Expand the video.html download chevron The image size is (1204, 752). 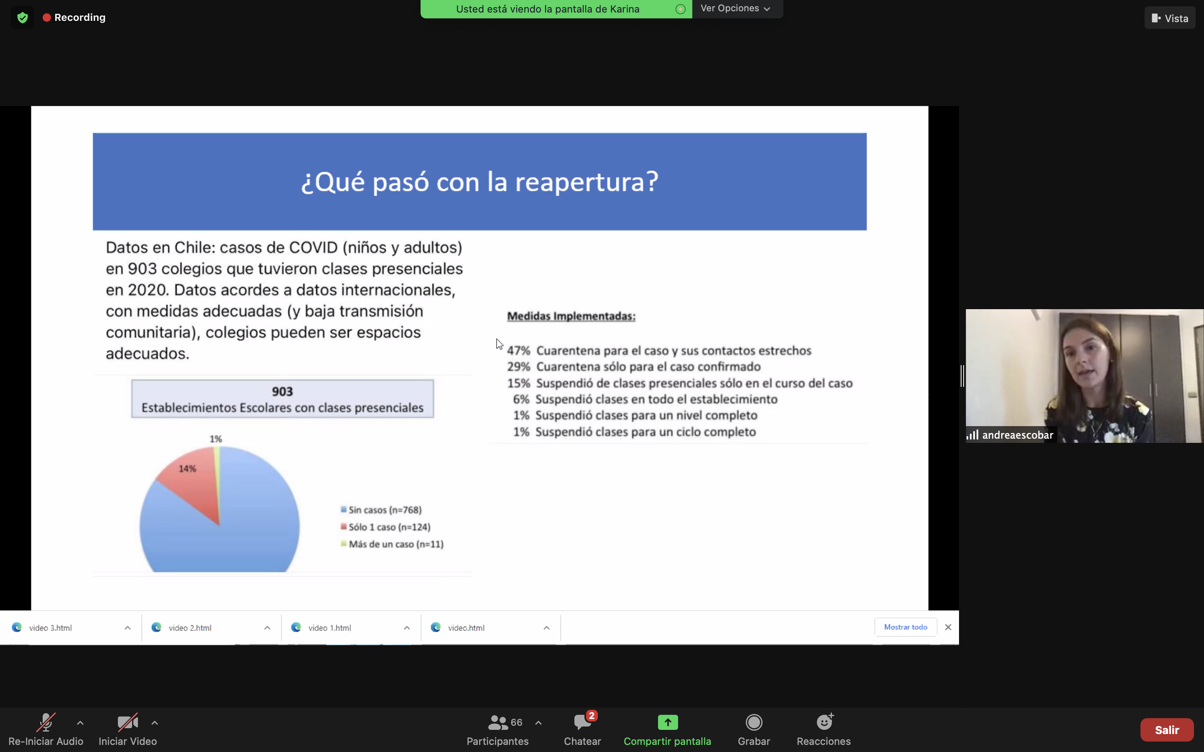(546, 628)
